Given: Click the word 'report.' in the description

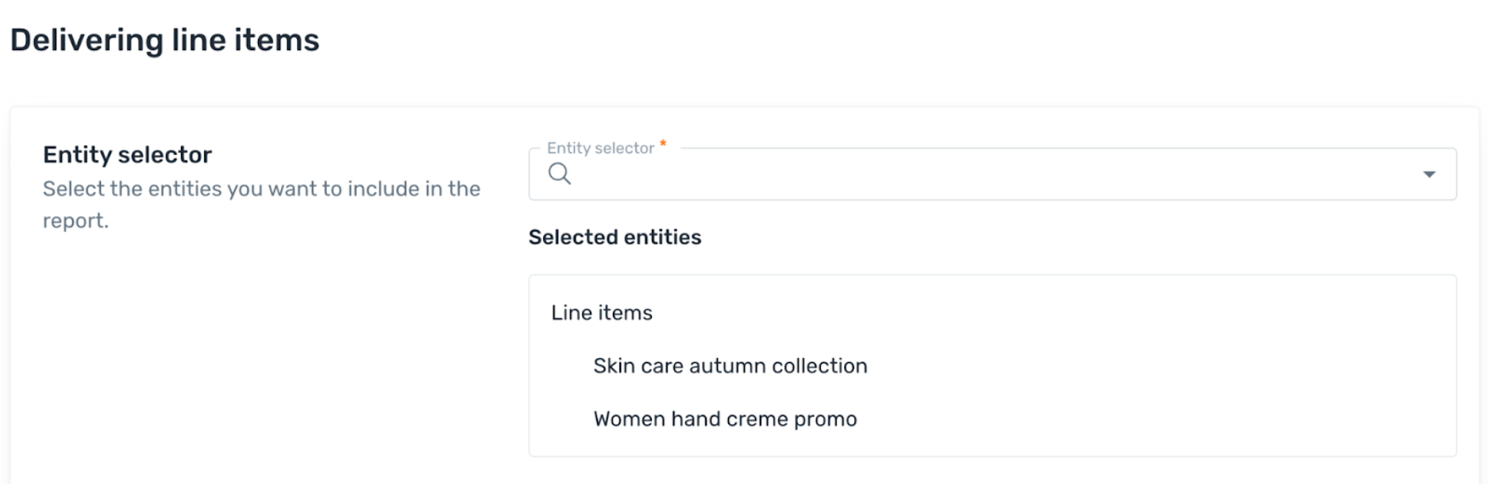Looking at the screenshot, I should pos(75,221).
